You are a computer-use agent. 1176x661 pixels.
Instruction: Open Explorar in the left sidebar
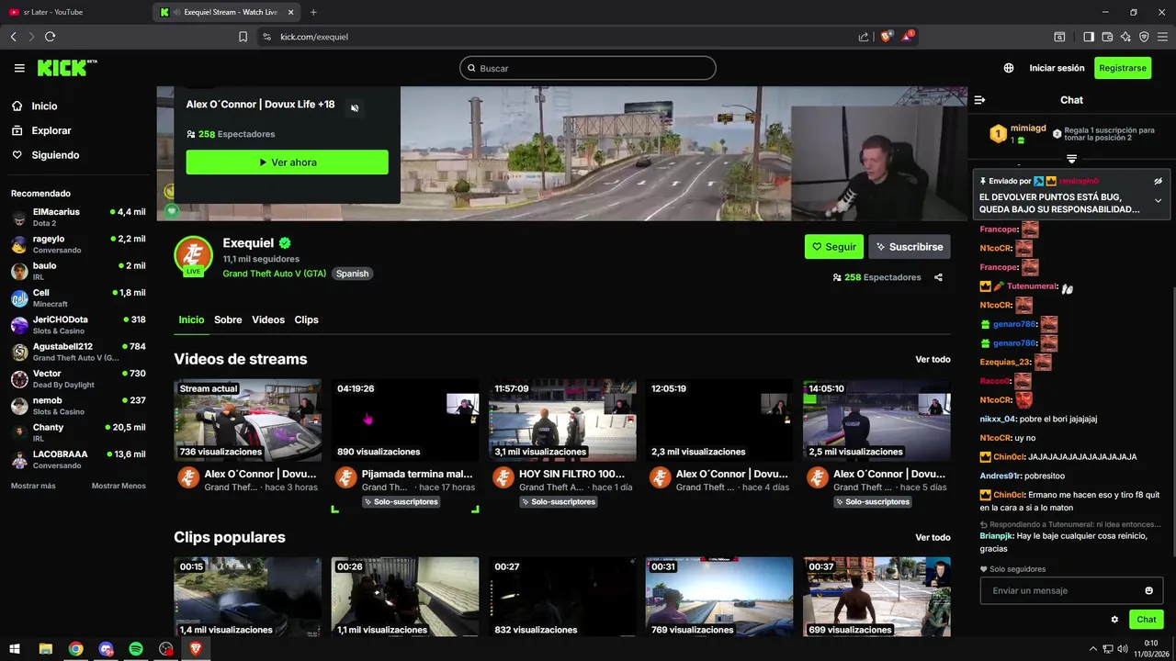click(x=51, y=130)
